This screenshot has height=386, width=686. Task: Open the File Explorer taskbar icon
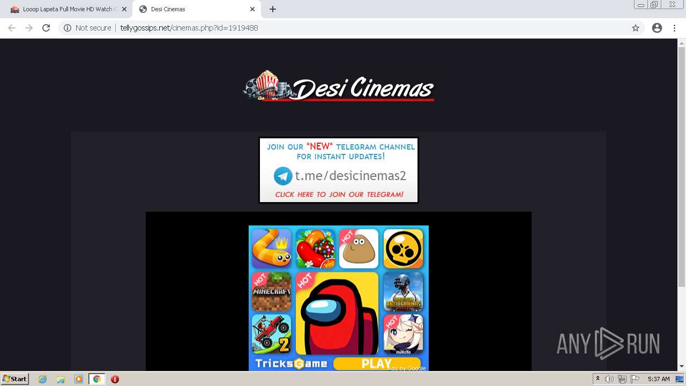click(x=61, y=379)
